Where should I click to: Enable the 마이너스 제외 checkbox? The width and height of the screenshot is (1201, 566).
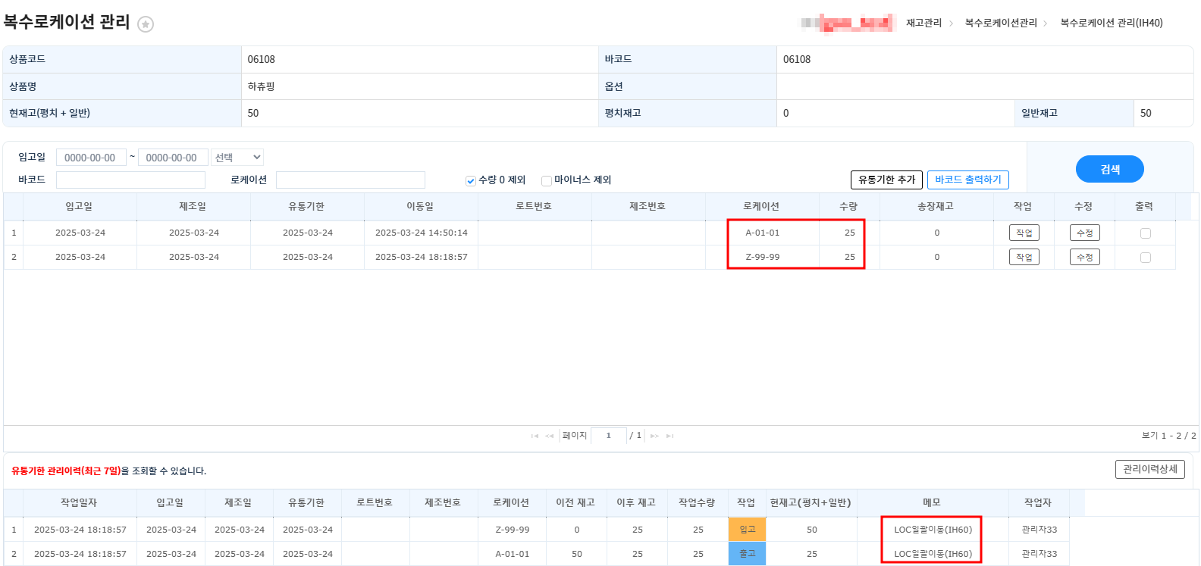coord(546,180)
